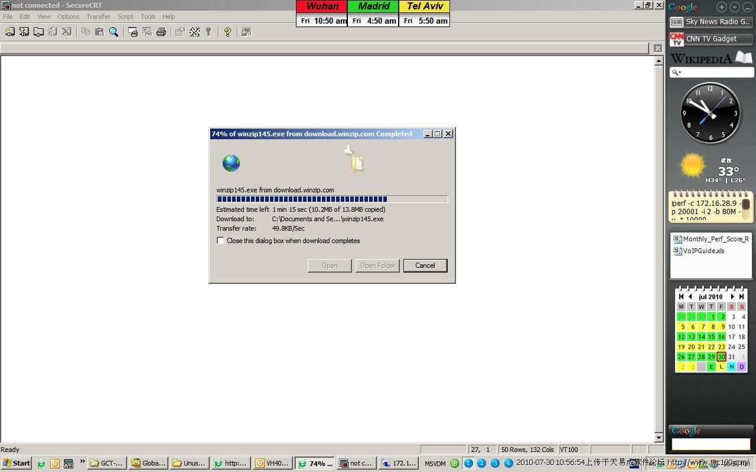Click the Print Screen toolbar icon

pos(133,32)
